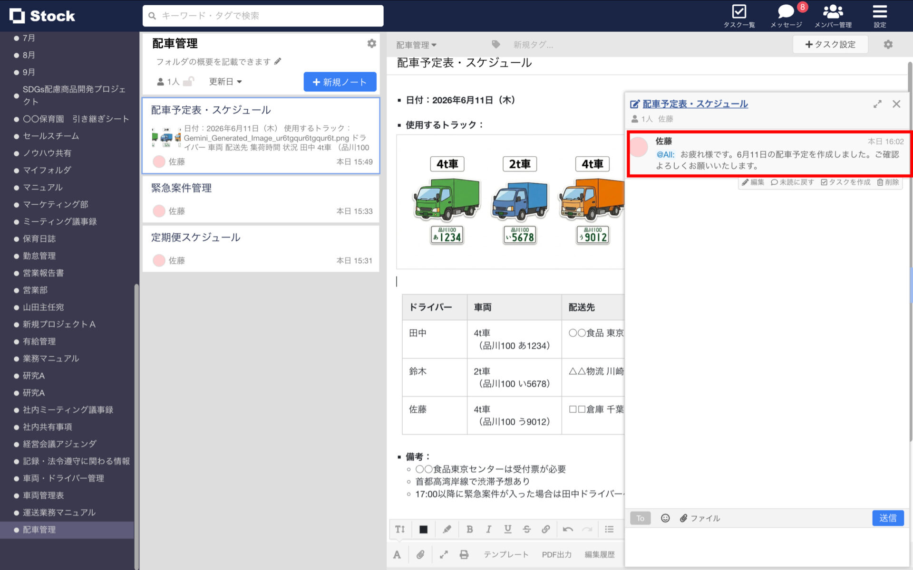Open 配車予定表・スケジュール link in message panel
This screenshot has width=913, height=570.
tap(695, 104)
